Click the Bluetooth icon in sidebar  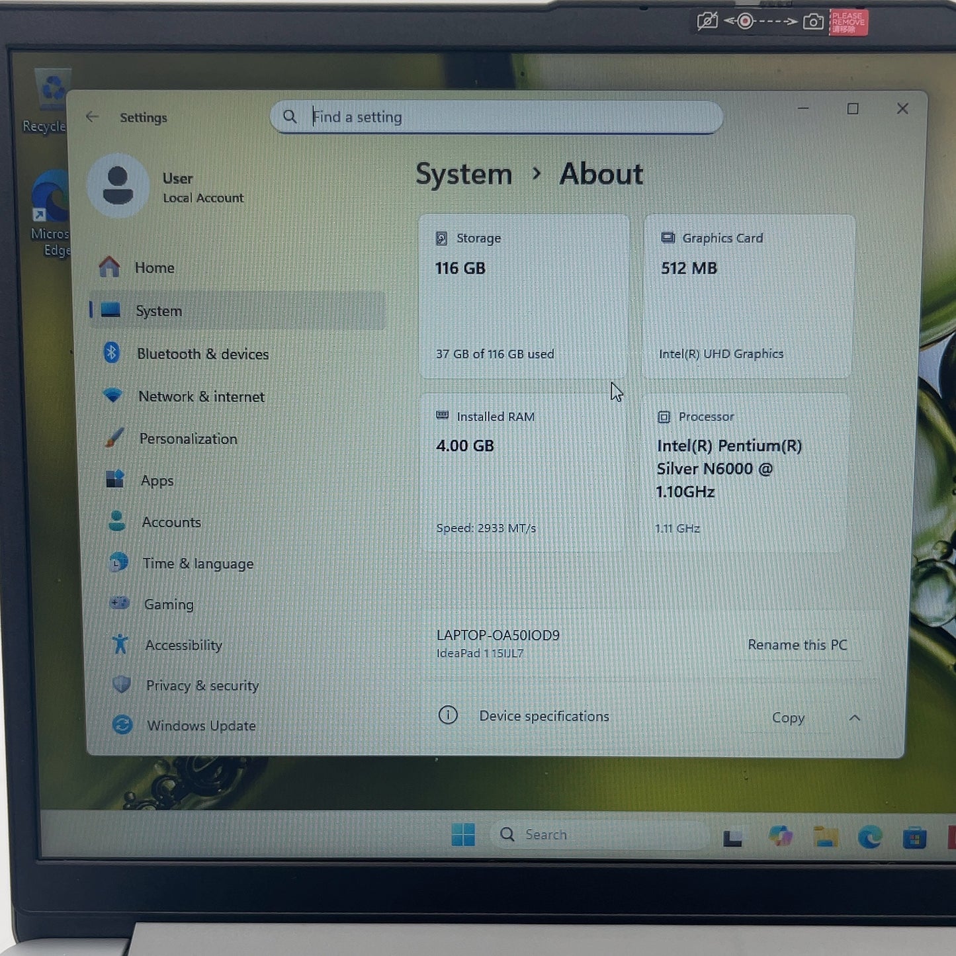pyautogui.click(x=112, y=353)
